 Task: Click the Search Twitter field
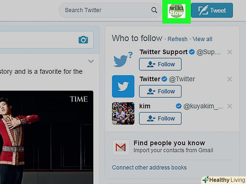(x=105, y=10)
